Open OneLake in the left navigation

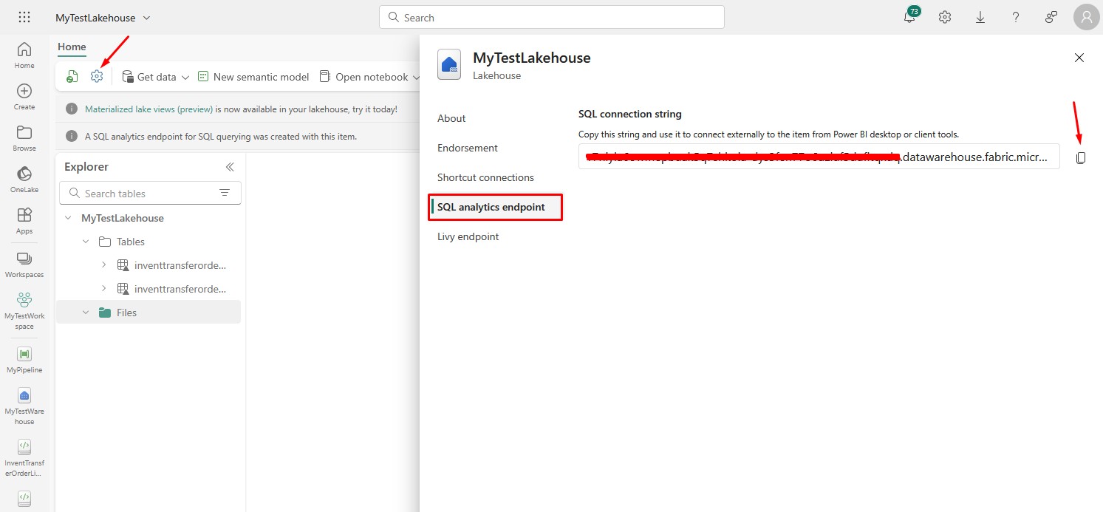24,180
